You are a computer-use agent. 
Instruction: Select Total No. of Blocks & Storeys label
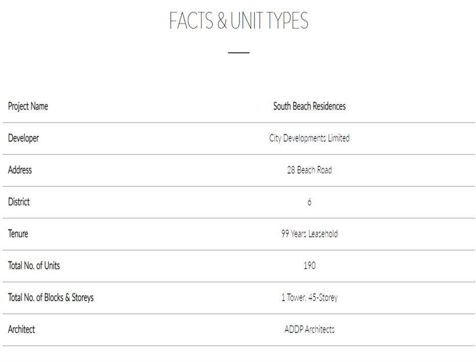(x=50, y=297)
